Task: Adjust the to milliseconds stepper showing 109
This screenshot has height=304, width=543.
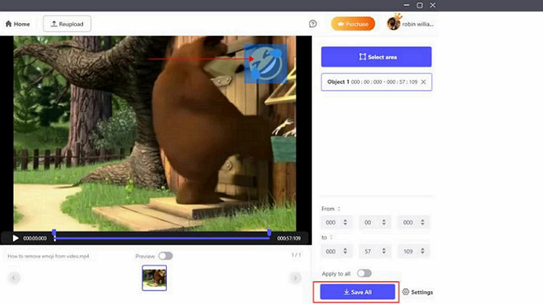Action: coord(413,250)
